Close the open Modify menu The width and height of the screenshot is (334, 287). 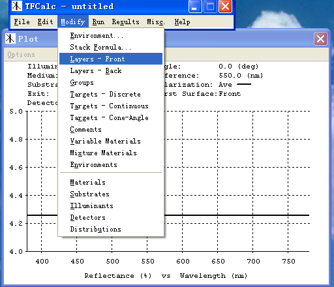(73, 22)
